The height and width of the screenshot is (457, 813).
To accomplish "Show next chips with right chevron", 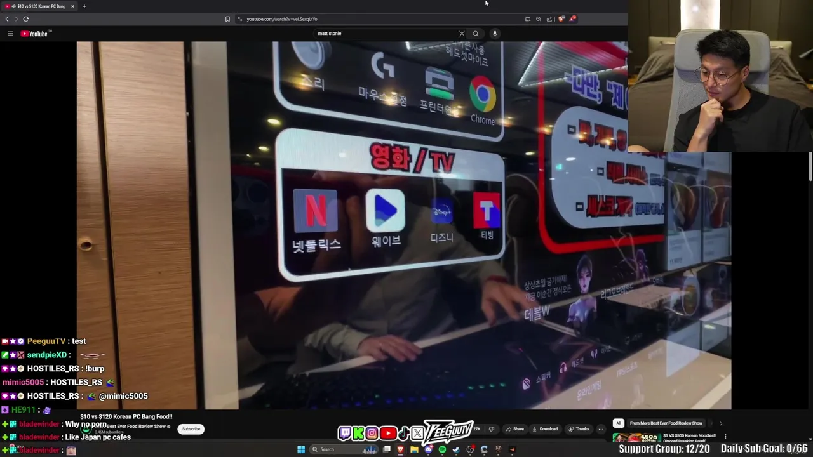I will tap(721, 423).
